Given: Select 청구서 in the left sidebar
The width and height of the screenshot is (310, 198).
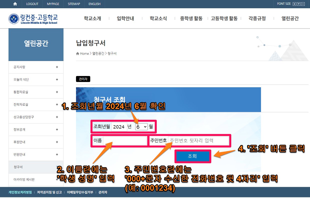Looking at the screenshot, I should pyautogui.click(x=18, y=167).
